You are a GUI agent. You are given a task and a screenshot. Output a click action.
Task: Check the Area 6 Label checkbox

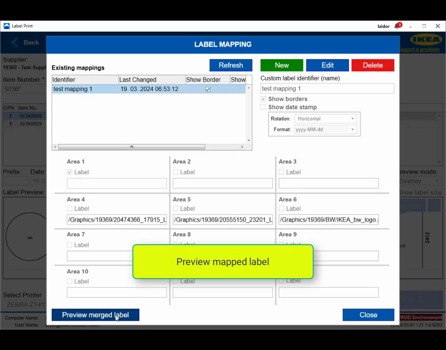(x=281, y=209)
